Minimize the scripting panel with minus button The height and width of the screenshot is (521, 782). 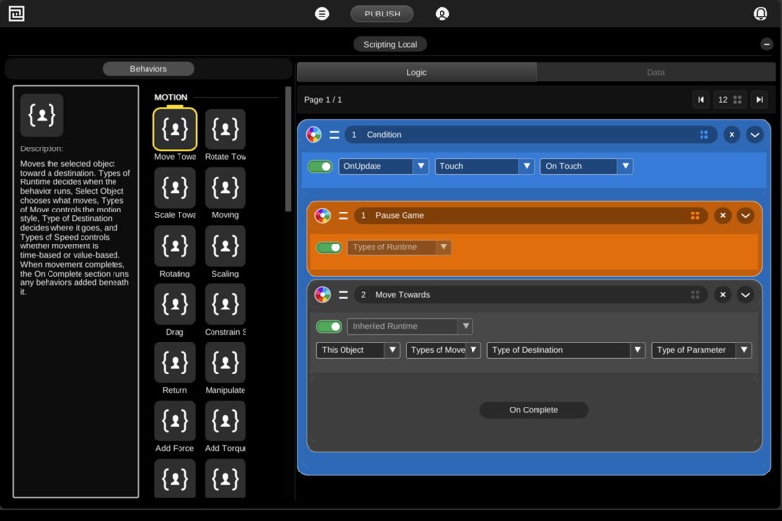click(766, 44)
